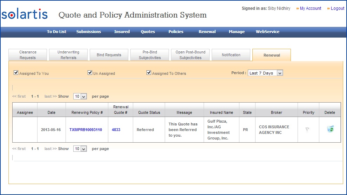
Task: Open the Submissions menu
Action: pyautogui.click(x=89, y=32)
